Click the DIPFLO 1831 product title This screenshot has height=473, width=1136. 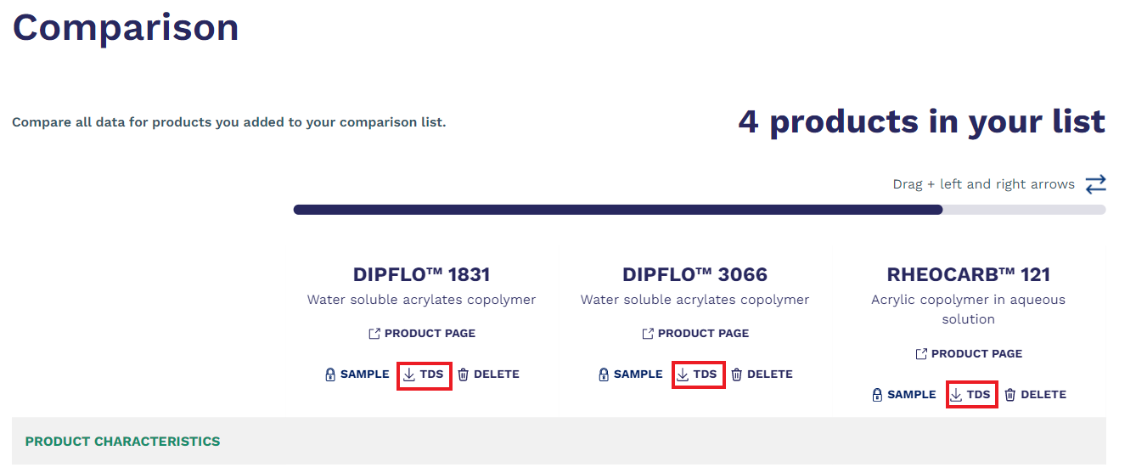click(421, 275)
